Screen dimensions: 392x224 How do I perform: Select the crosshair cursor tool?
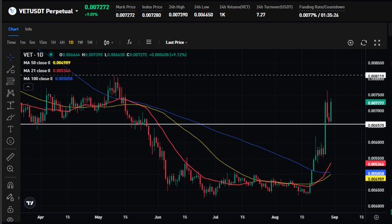[x=10, y=58]
